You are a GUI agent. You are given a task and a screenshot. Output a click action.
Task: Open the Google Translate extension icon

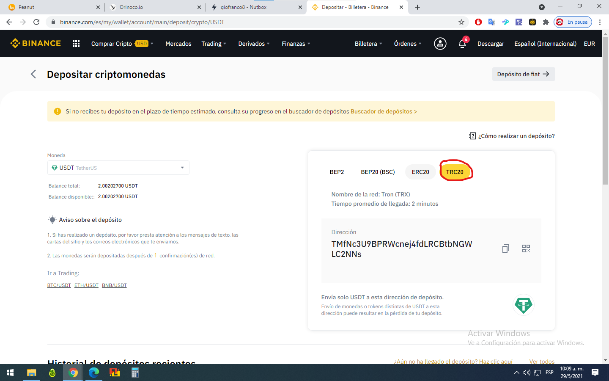pyautogui.click(x=491, y=22)
